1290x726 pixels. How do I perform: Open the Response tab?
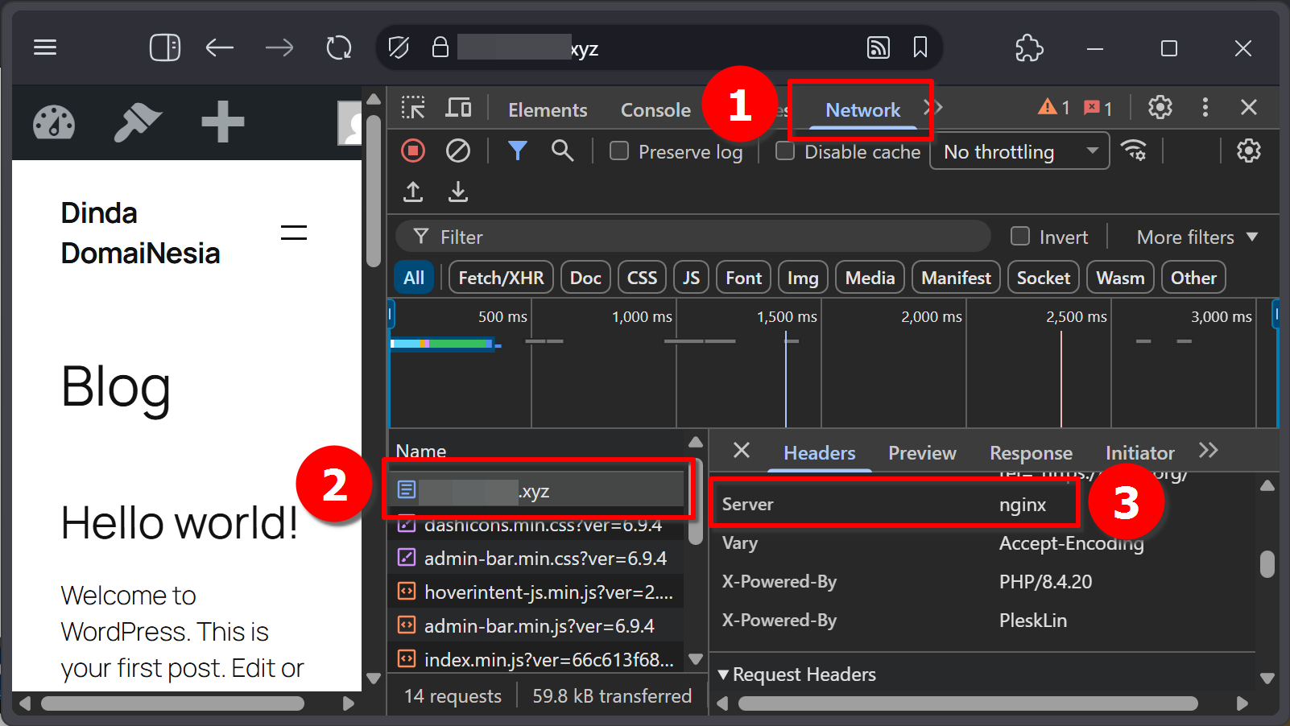point(1031,452)
